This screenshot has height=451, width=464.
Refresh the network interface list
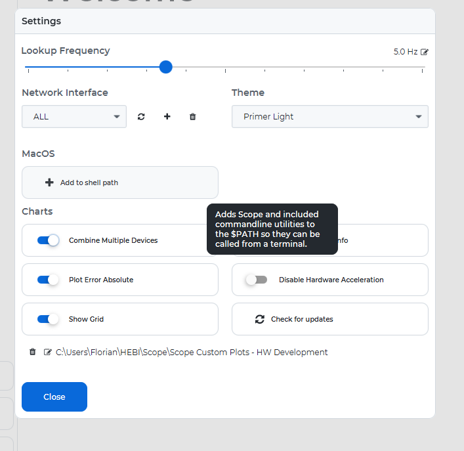click(x=141, y=117)
